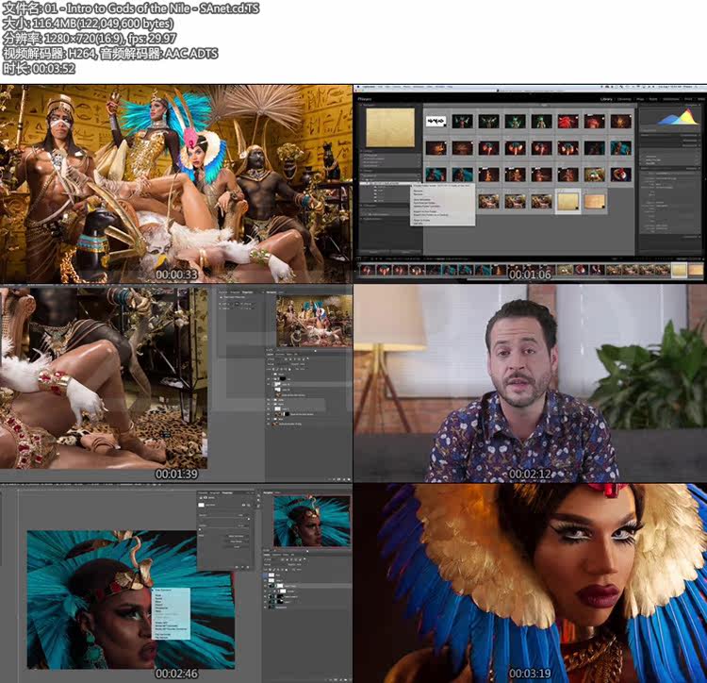Image resolution: width=707 pixels, height=683 pixels.
Task: Open blend mode dropdown in teal-feather frame
Action: click(x=274, y=564)
